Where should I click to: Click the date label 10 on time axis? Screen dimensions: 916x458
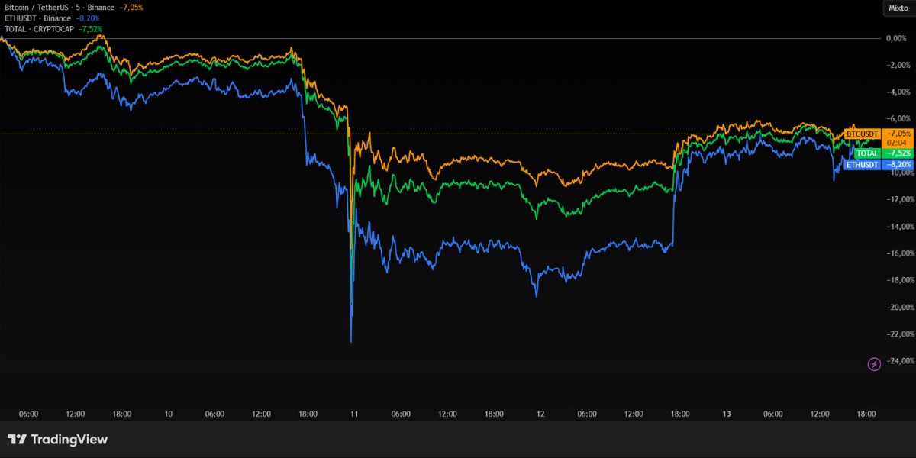169,414
